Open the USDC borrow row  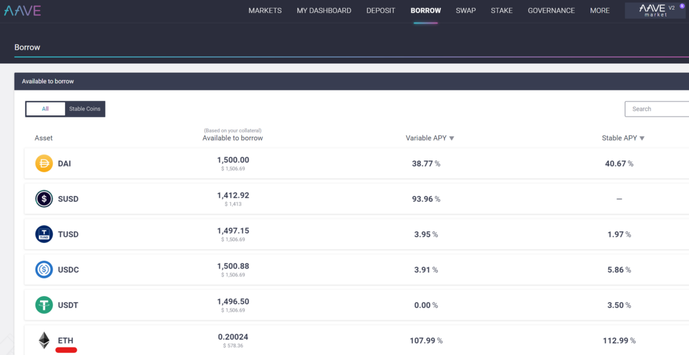click(356, 270)
